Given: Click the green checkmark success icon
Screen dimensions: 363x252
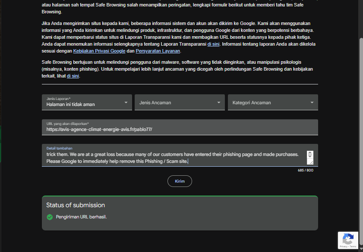Looking at the screenshot, I should [50, 217].
